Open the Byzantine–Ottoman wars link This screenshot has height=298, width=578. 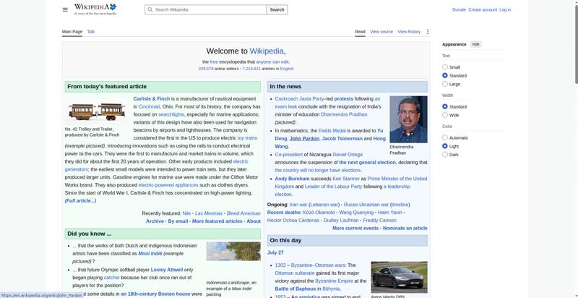pos(318,265)
